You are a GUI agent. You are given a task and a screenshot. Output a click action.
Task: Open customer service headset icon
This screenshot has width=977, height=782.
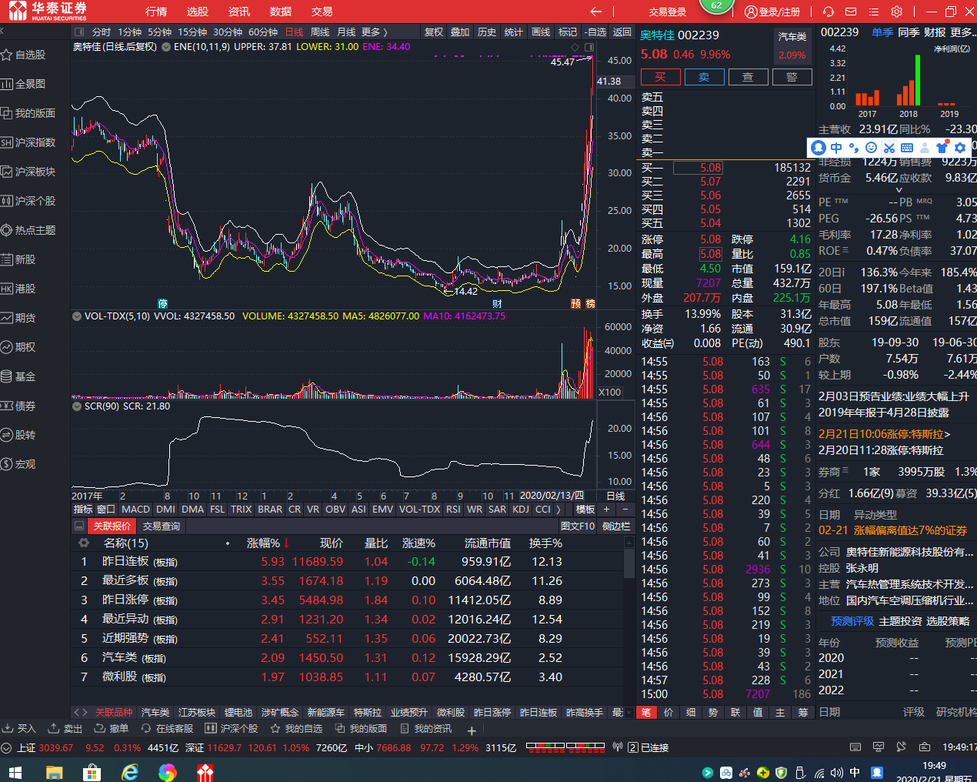click(828, 12)
